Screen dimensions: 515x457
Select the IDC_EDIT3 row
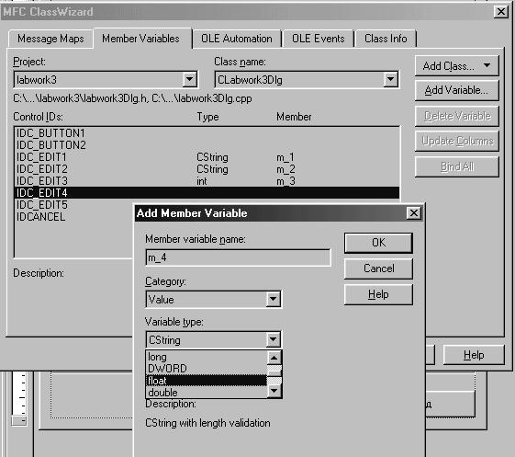click(x=207, y=181)
